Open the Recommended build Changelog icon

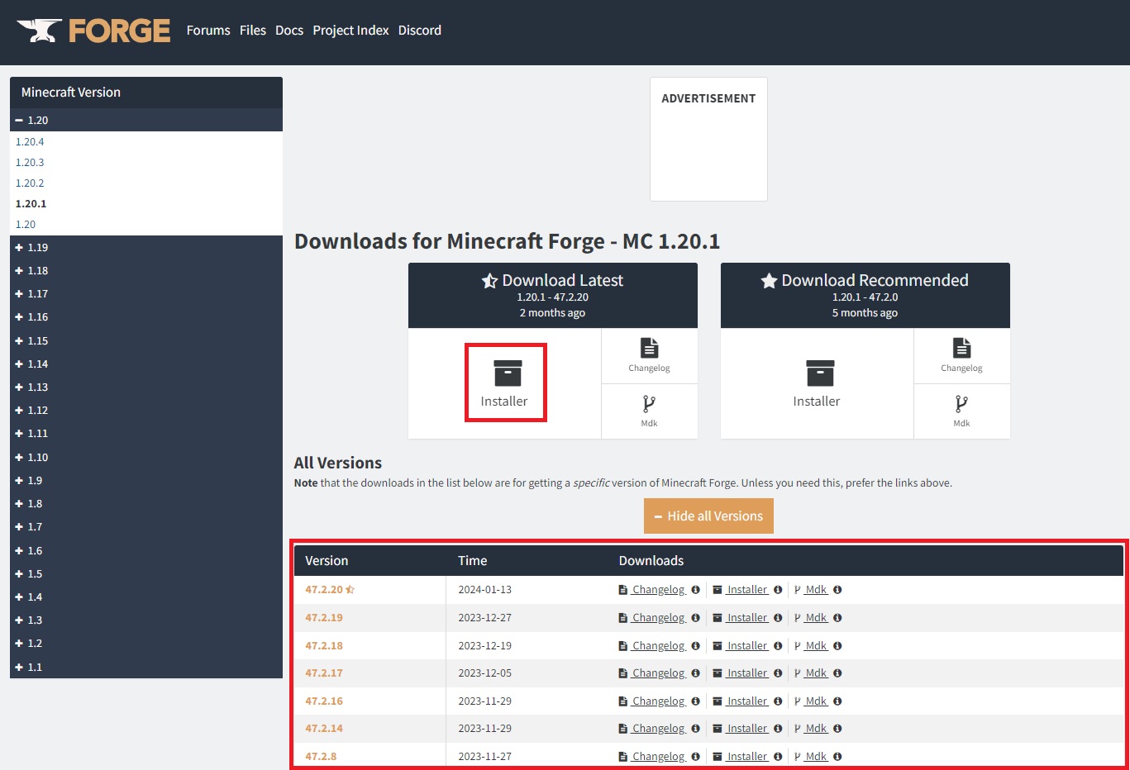(961, 355)
